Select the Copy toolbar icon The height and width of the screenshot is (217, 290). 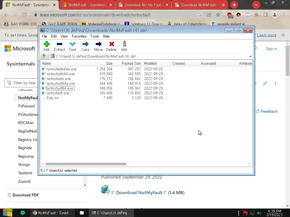click(x=85, y=46)
